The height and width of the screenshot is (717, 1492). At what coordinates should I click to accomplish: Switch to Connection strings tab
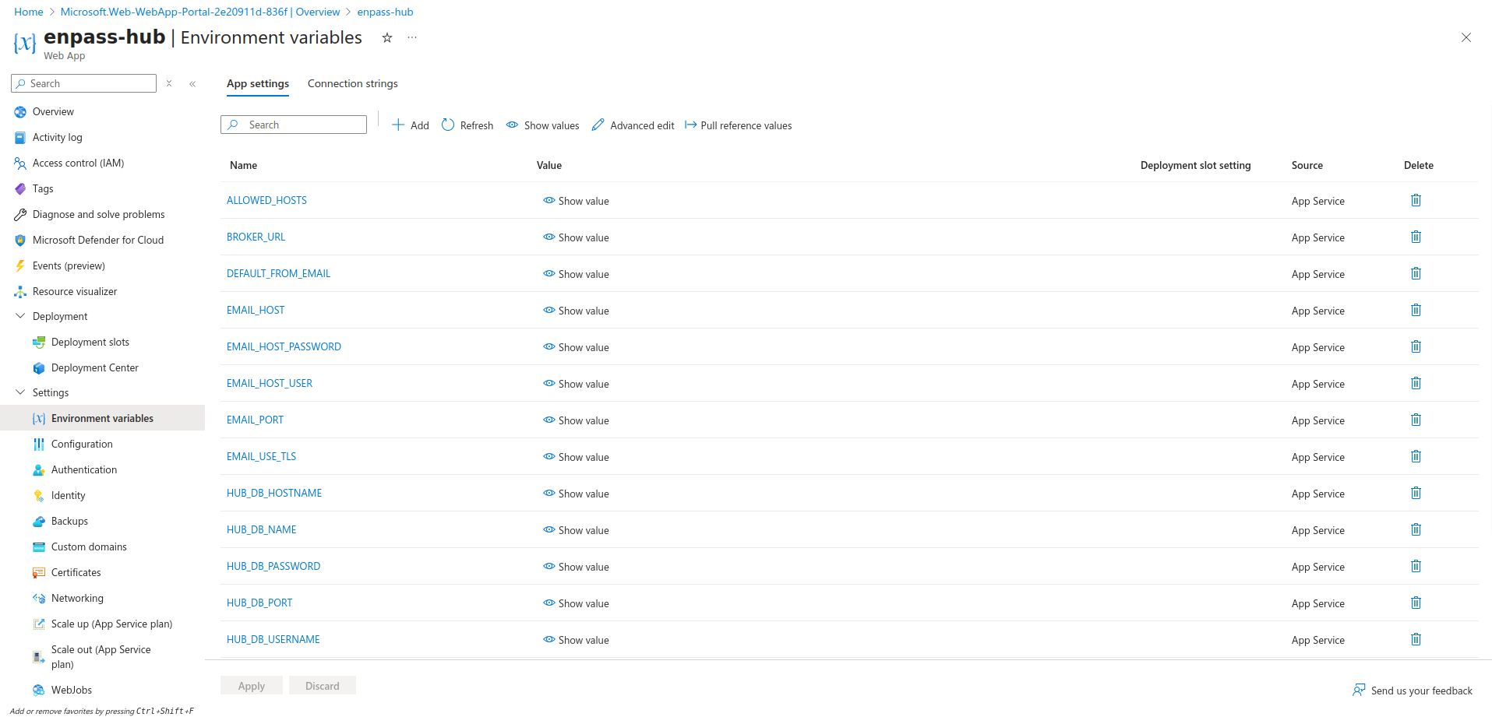pos(353,84)
